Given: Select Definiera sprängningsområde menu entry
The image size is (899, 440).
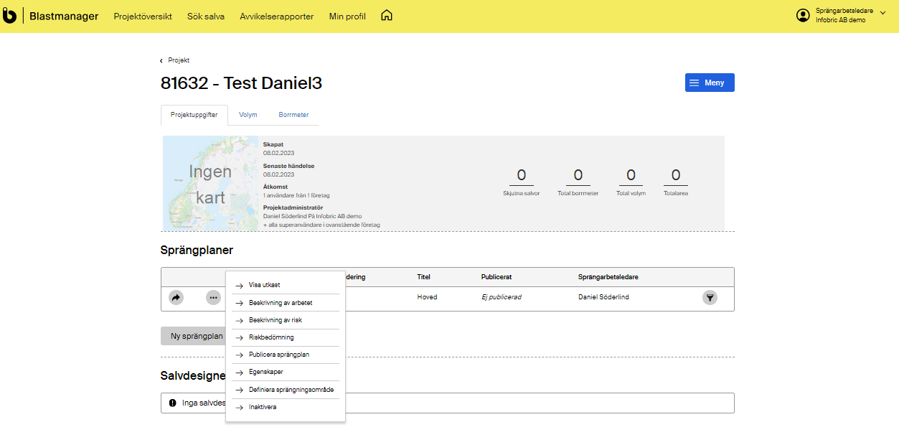Looking at the screenshot, I should click(286, 390).
